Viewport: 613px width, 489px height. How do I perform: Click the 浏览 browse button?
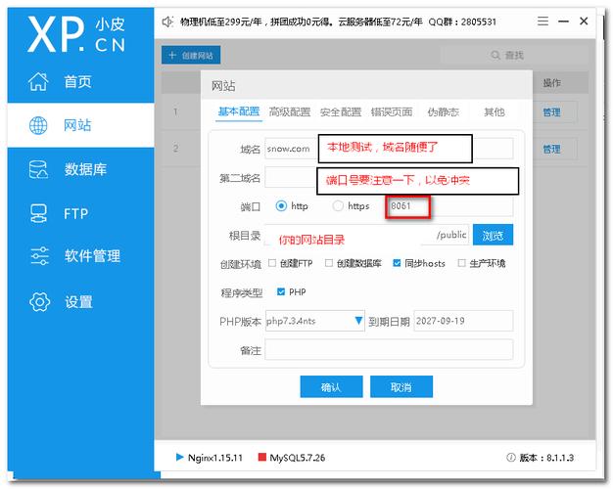tap(493, 235)
